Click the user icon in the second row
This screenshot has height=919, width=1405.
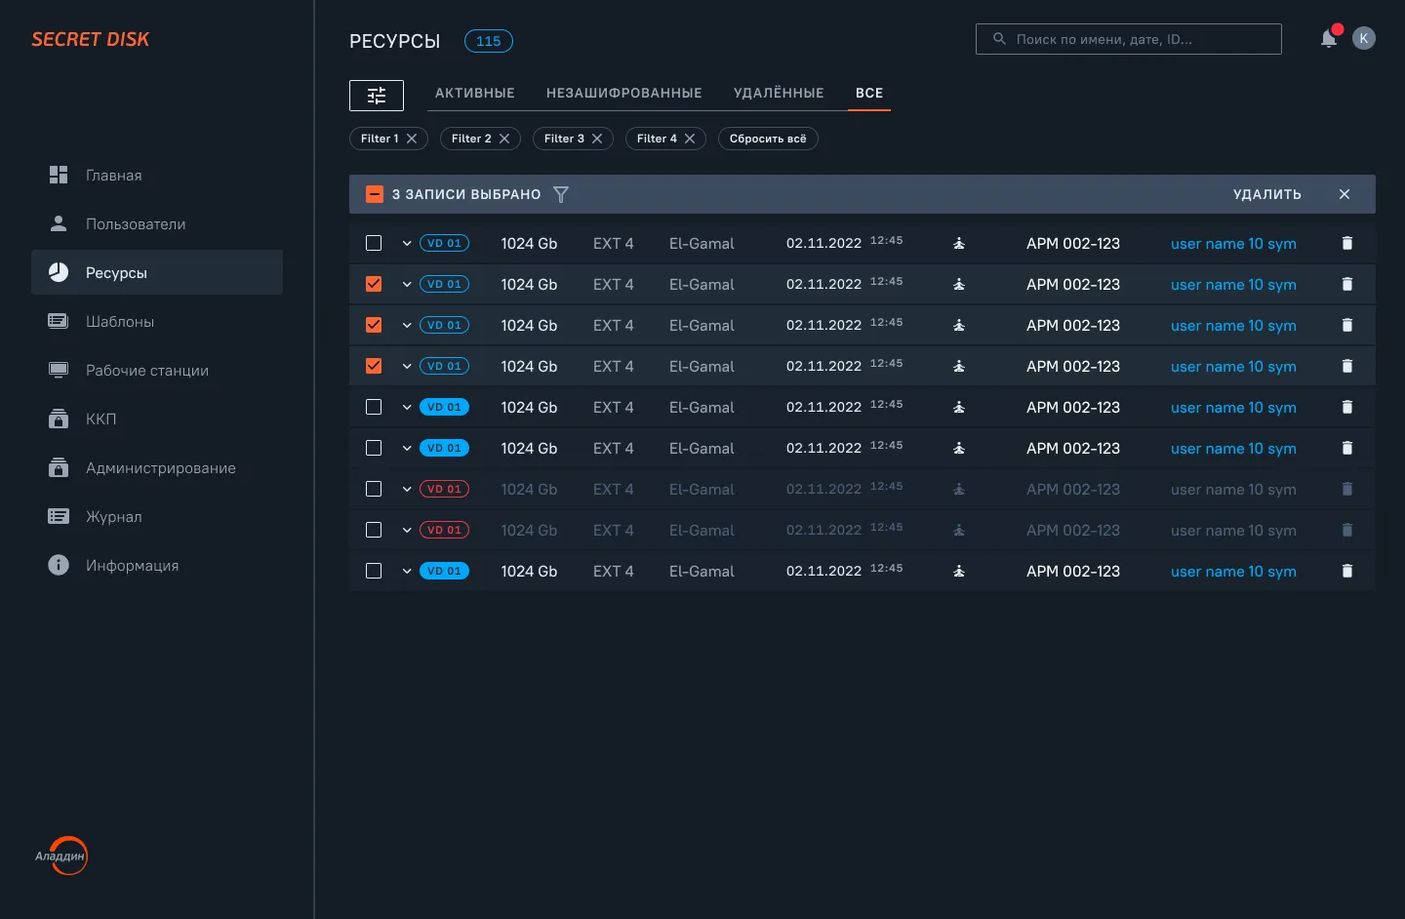point(959,284)
